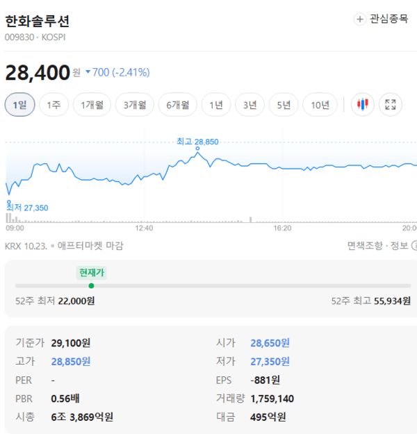Image resolution: width=417 pixels, height=434 pixels.
Task: Click the current price 28,400
Action: pyautogui.click(x=38, y=72)
